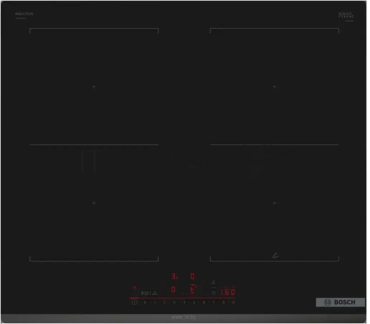Screen dimensions: 370x324
Task: Click the SCHOTT CERAN logo
Action: pyautogui.click(x=346, y=15)
